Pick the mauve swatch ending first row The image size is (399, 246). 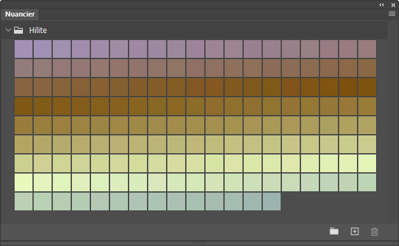pos(367,49)
